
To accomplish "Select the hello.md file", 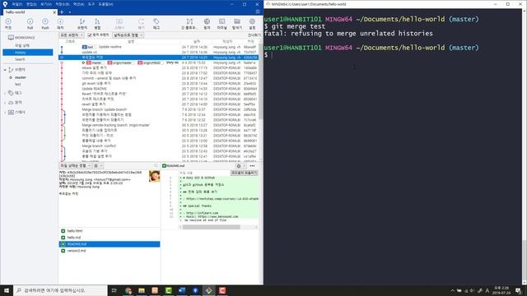I will 110,238.
